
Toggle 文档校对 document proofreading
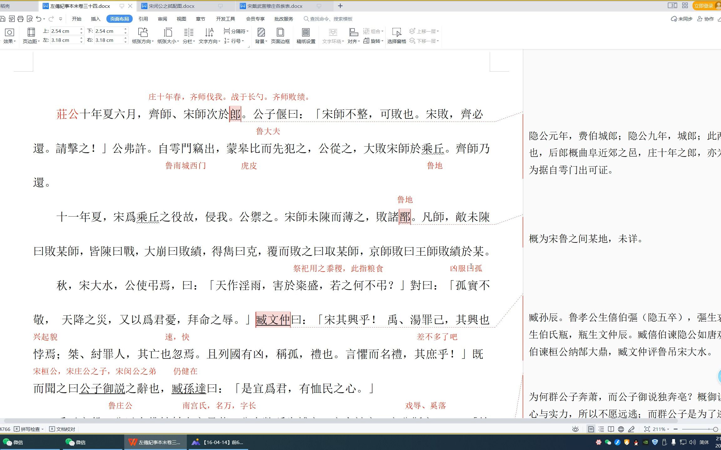(63, 429)
